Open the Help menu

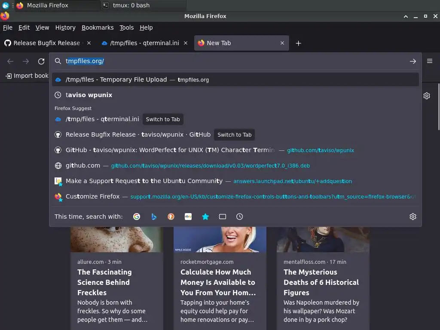click(x=146, y=27)
